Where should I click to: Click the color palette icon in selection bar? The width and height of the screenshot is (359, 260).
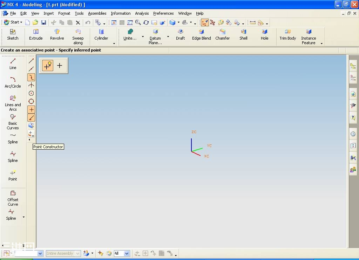pyautogui.click(x=109, y=253)
